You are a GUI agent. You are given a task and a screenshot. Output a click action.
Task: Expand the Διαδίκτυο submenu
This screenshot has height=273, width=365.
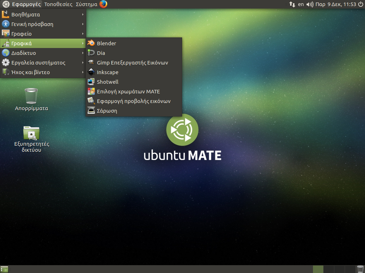point(24,53)
